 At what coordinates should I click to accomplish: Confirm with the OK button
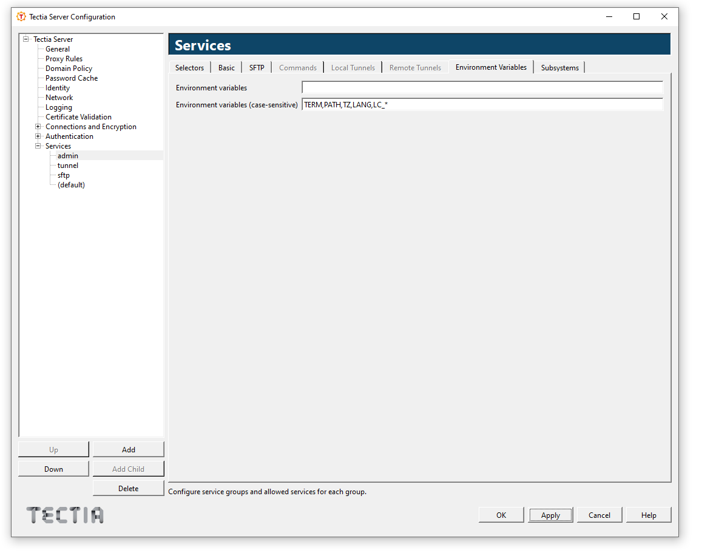[x=501, y=515]
